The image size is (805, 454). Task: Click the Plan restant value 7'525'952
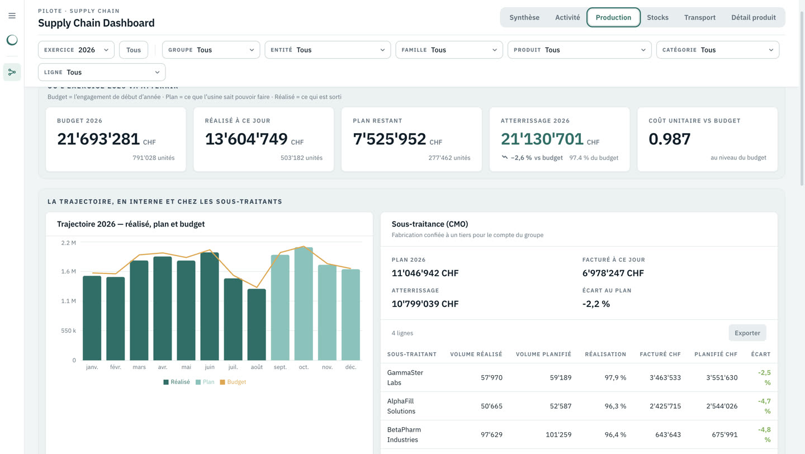click(390, 139)
